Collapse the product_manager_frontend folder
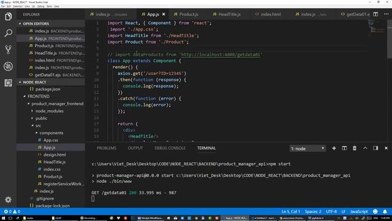Viewport: 392px width, 221px height. (x=51, y=104)
